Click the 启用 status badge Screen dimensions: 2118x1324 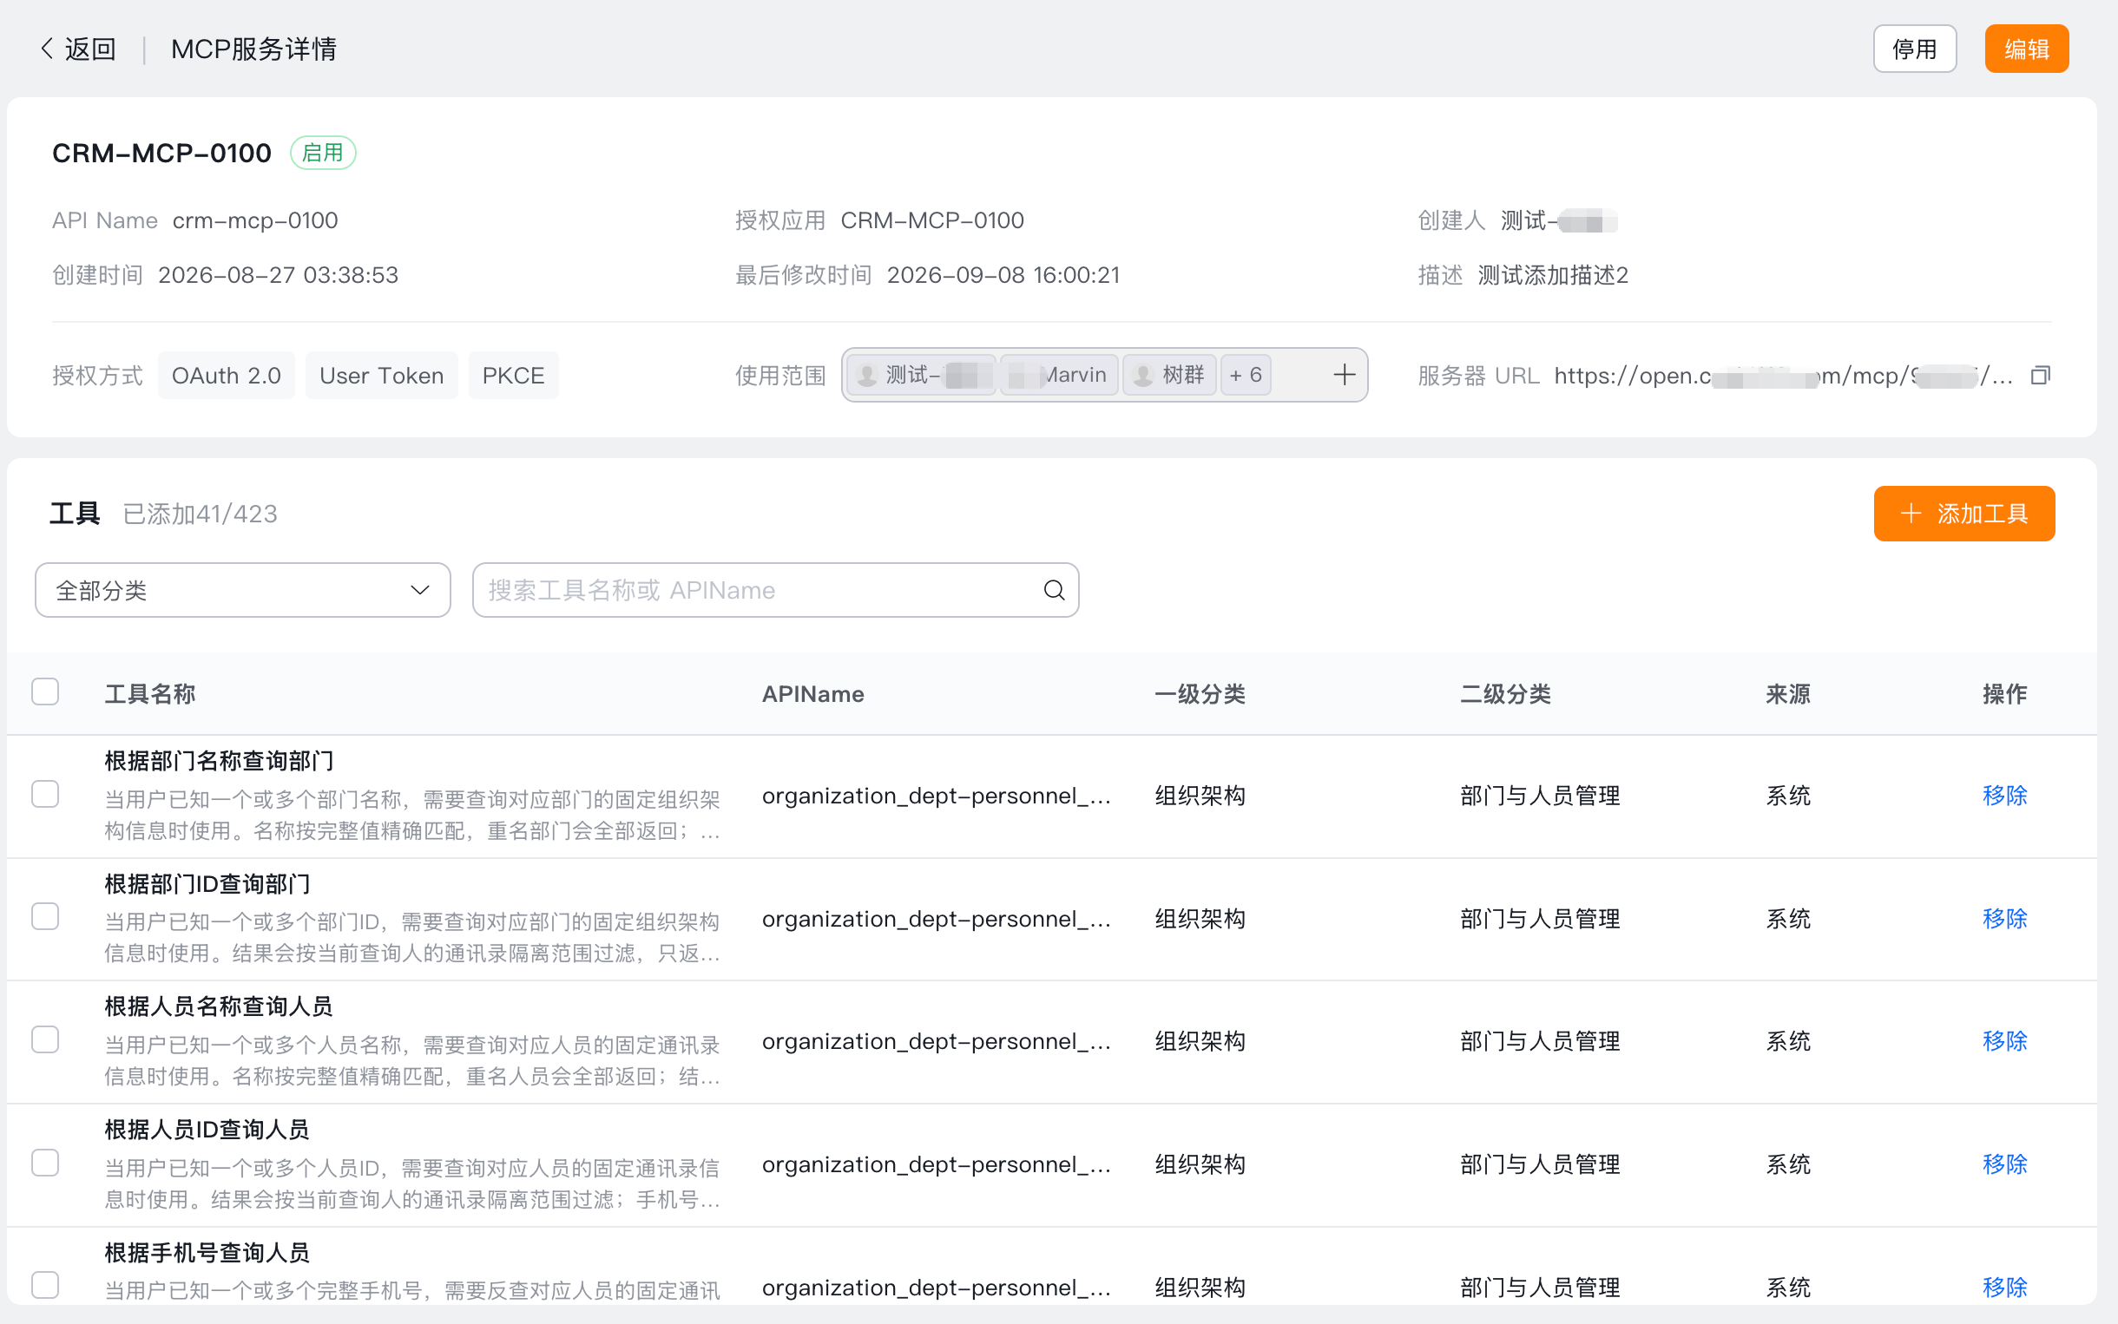click(x=323, y=153)
